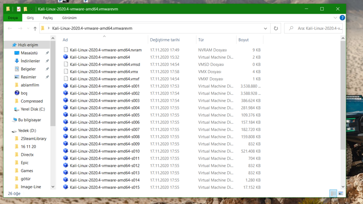Select the .vmsd file icon
The width and height of the screenshot is (363, 204).
tap(66, 64)
